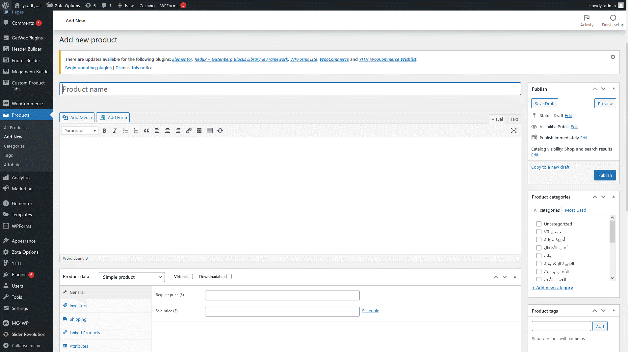This screenshot has height=352, width=628.
Task: Check the الأجهزة الإلكترونية category
Action: 539,264
